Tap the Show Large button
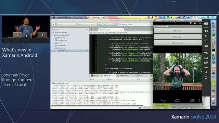The width and height of the screenshot is (219, 123). pos(178,37)
